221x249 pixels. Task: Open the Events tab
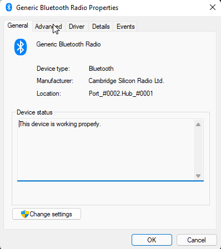click(x=125, y=27)
